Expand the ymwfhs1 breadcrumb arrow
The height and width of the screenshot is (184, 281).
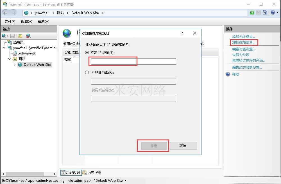coord(53,13)
